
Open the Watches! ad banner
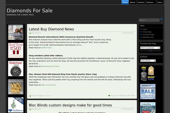(16, 69)
